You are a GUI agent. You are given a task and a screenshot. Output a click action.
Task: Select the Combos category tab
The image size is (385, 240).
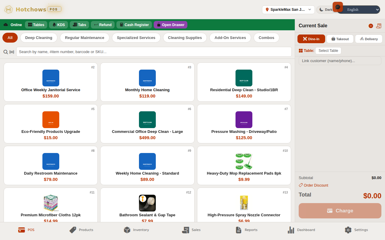(x=266, y=37)
